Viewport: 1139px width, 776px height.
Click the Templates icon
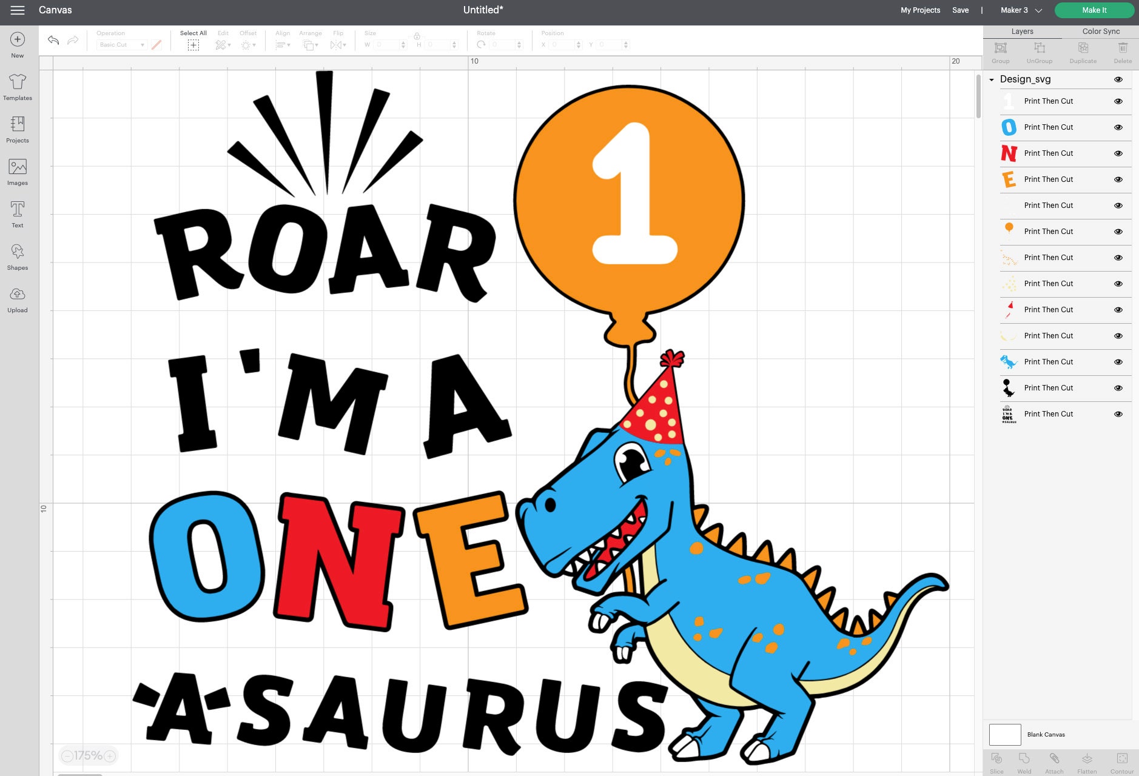coord(17,86)
